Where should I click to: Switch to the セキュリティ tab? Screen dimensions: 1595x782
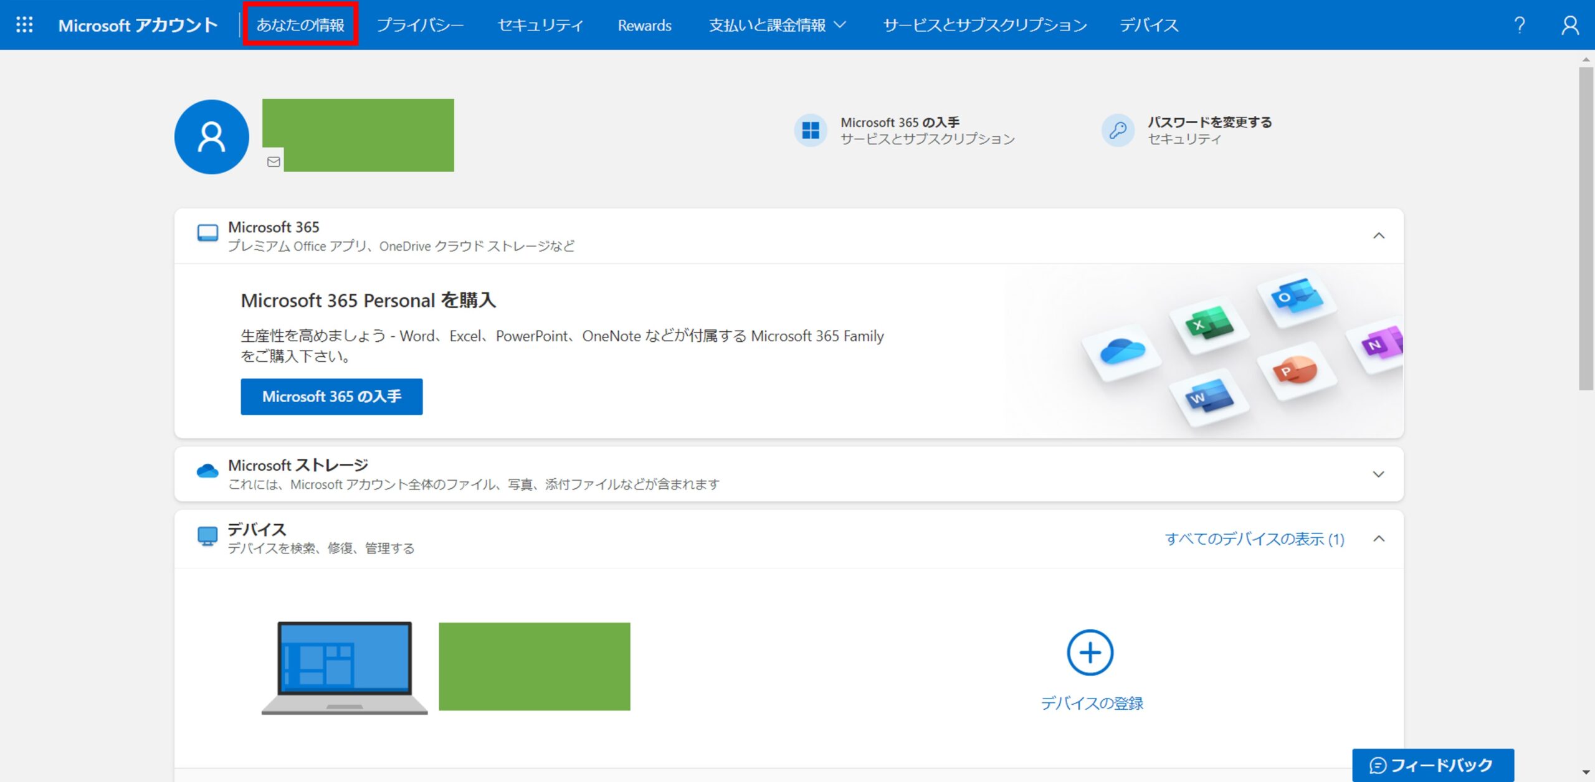point(540,25)
